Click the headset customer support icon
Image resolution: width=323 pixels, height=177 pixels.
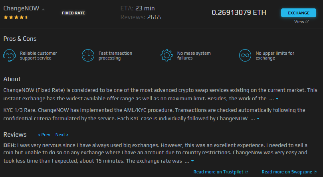(x=9, y=55)
